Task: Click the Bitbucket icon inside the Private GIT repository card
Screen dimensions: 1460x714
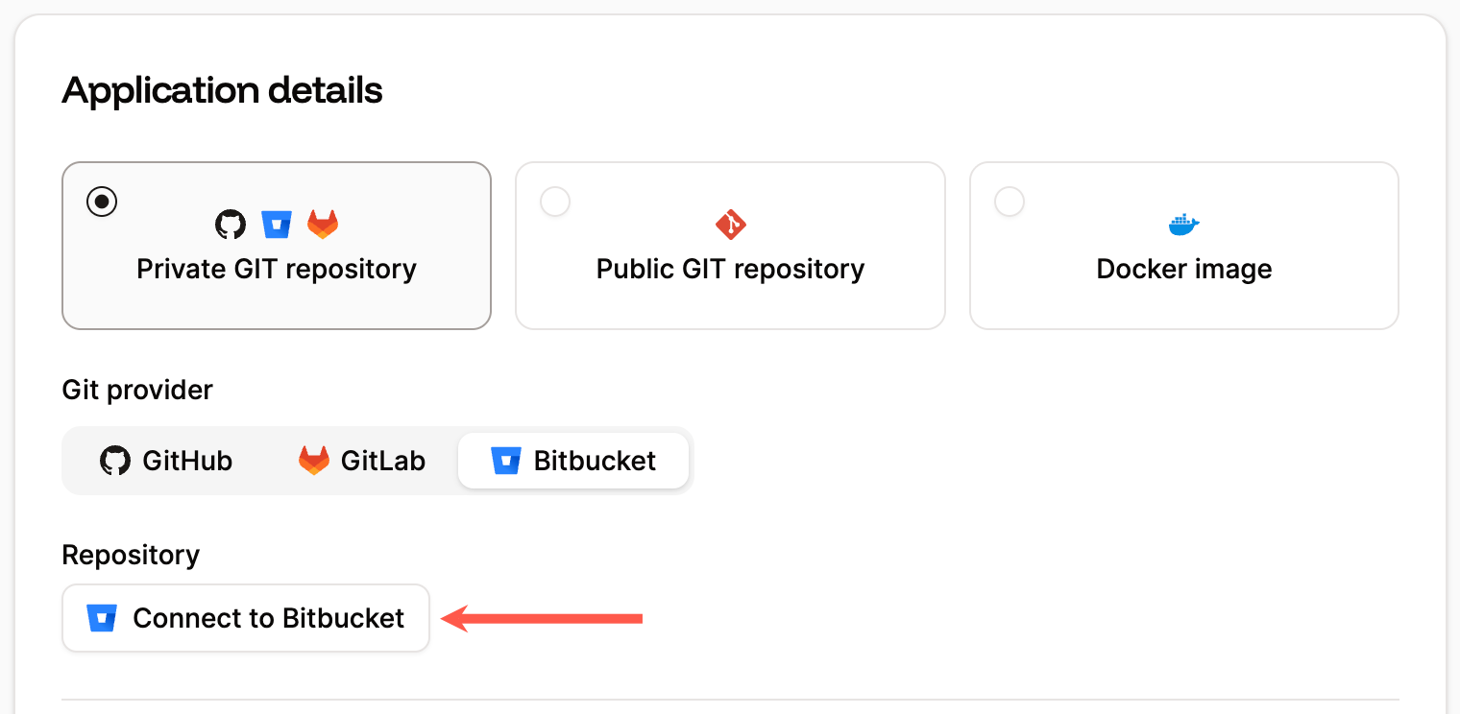Action: [x=277, y=224]
